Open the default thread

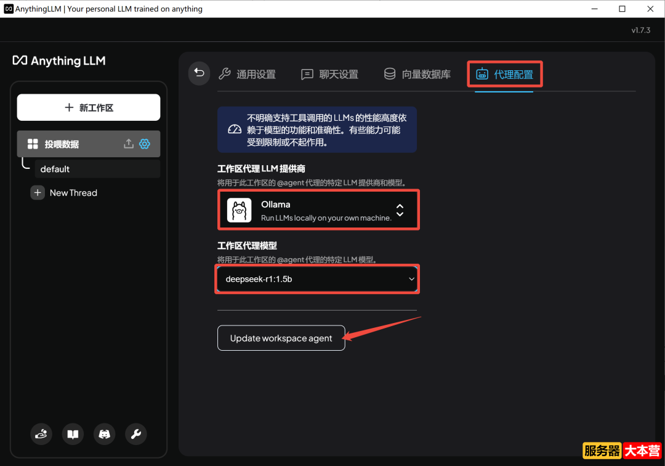tap(97, 169)
